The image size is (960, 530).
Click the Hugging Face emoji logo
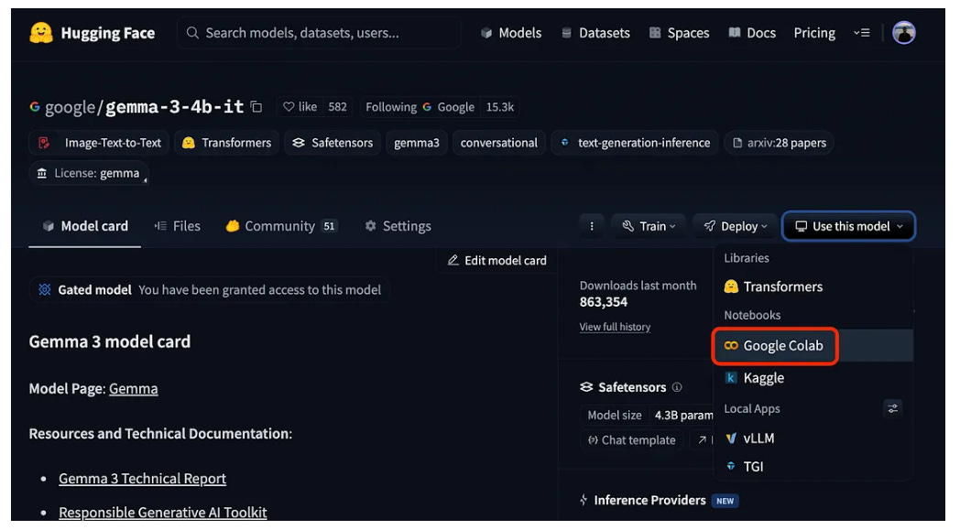[x=41, y=33]
